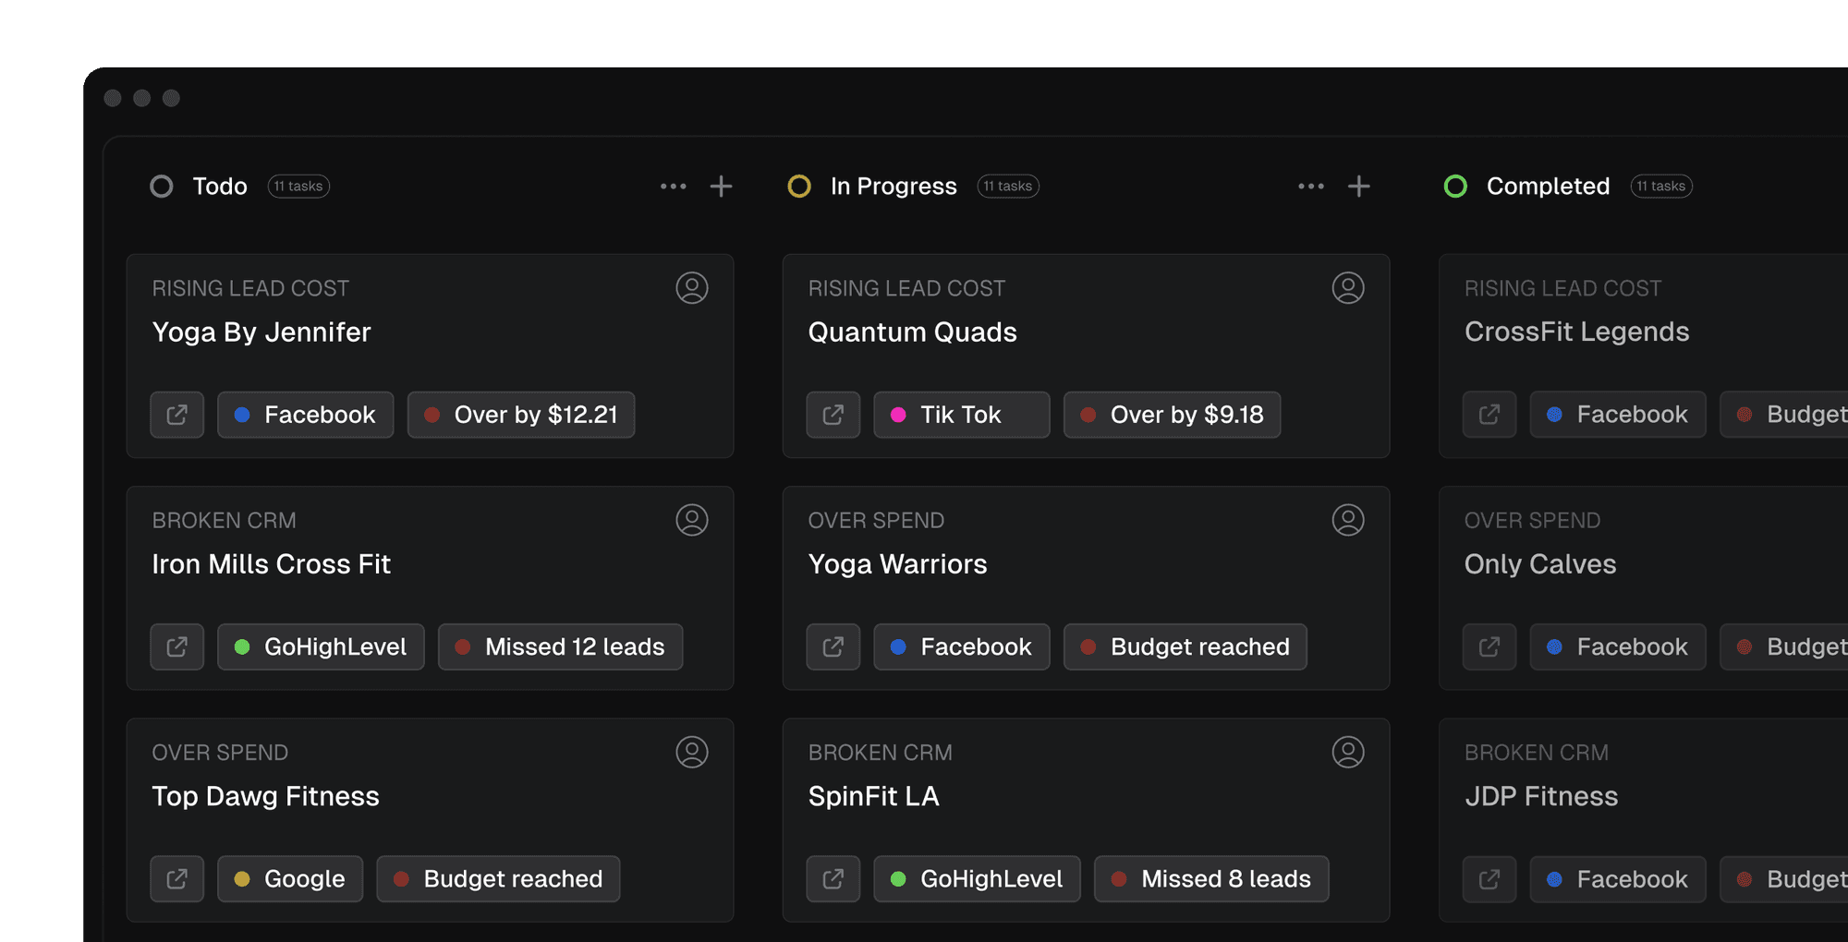Click the Completed column heading
Image resolution: width=1848 pixels, height=942 pixels.
click(1548, 187)
